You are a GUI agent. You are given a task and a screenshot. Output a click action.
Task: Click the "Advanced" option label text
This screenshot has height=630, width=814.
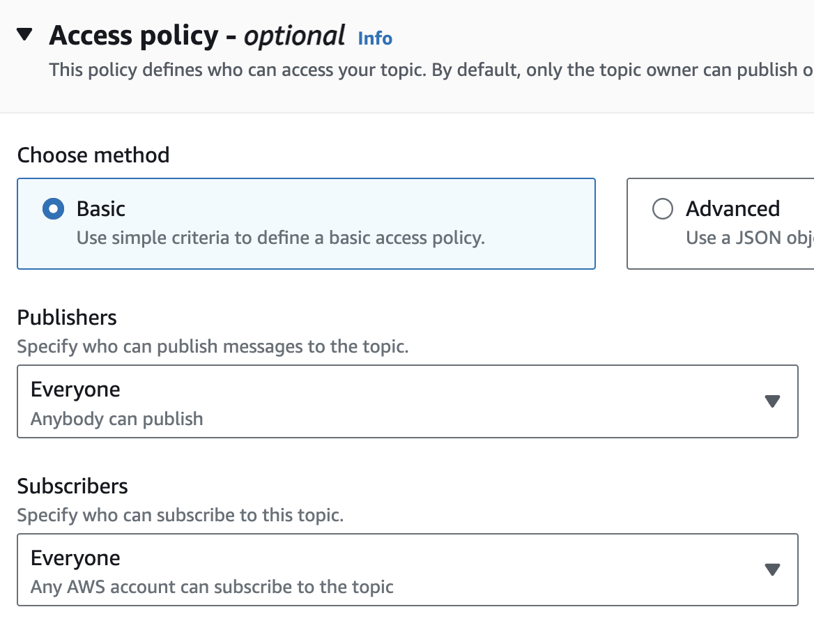tap(732, 209)
